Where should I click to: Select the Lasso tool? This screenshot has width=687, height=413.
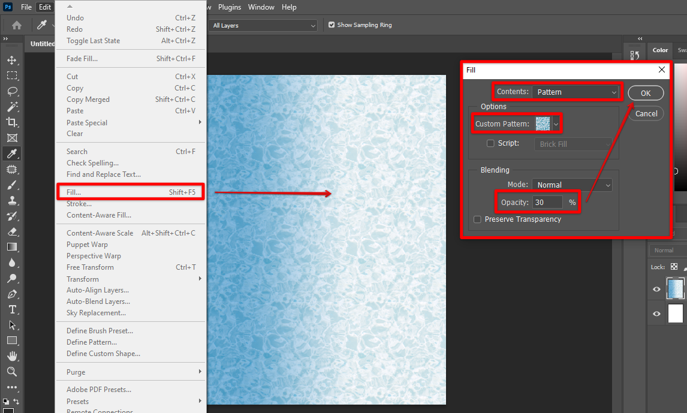click(12, 91)
